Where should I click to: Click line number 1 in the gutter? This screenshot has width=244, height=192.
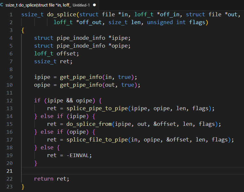11,15
